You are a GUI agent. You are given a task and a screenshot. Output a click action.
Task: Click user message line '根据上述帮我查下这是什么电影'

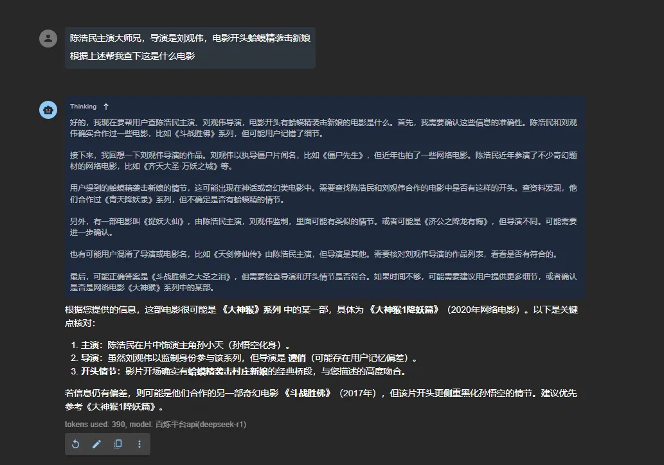point(132,56)
